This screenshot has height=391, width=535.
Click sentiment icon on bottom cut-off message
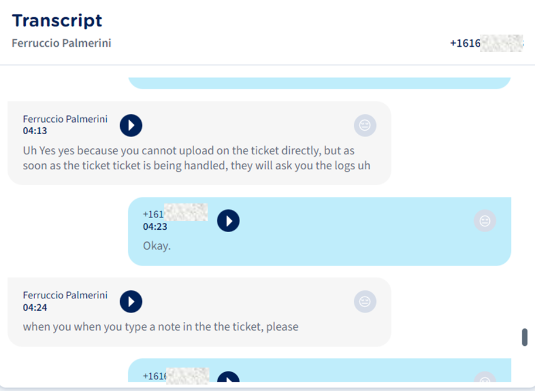pos(485,379)
